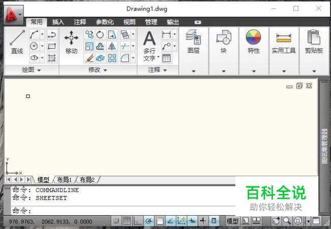Open the Trim tool dropdown arrow
Image resolution: width=331 pixels, height=229 pixels.
[x=133, y=46]
